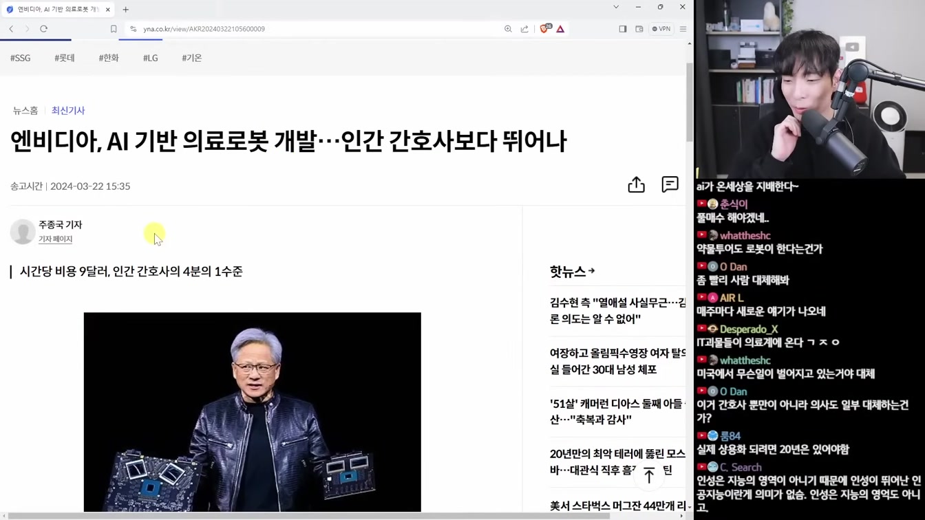925x520 pixels.
Task: Open the browser hamburger menu
Action: 683,29
